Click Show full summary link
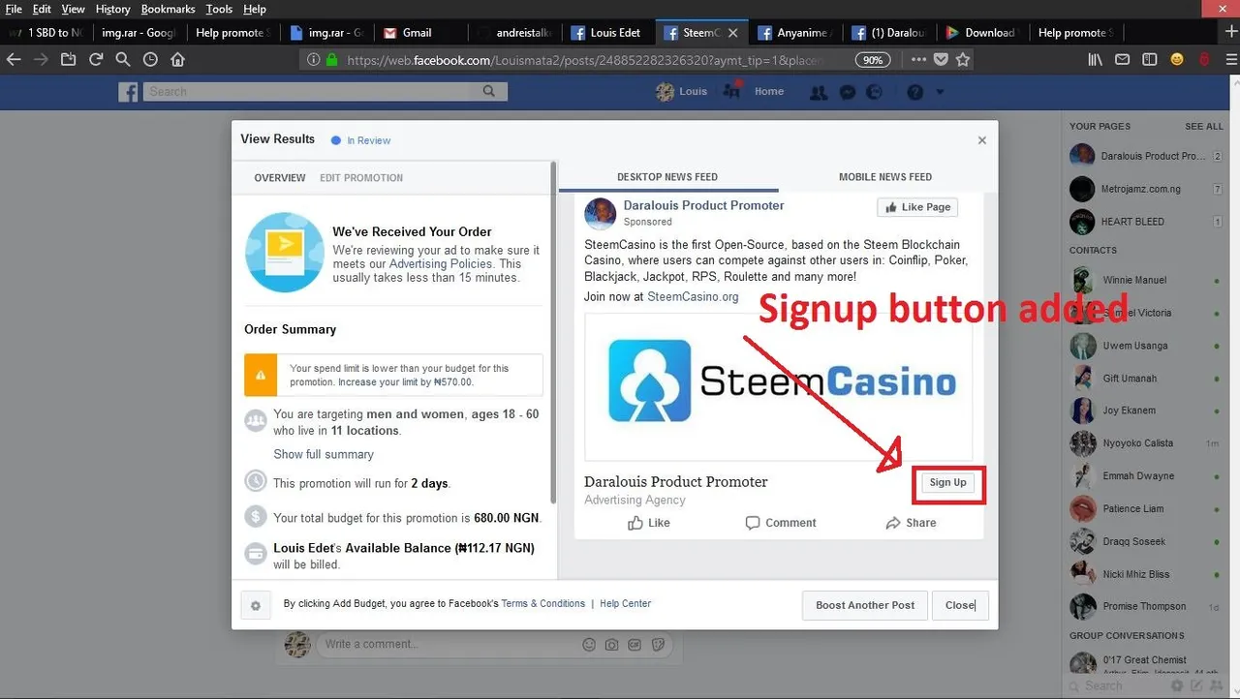This screenshot has width=1240, height=699. click(324, 454)
